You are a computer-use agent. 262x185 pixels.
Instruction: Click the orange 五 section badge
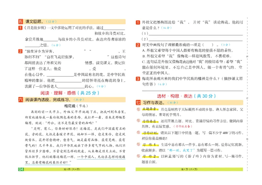click(21, 22)
